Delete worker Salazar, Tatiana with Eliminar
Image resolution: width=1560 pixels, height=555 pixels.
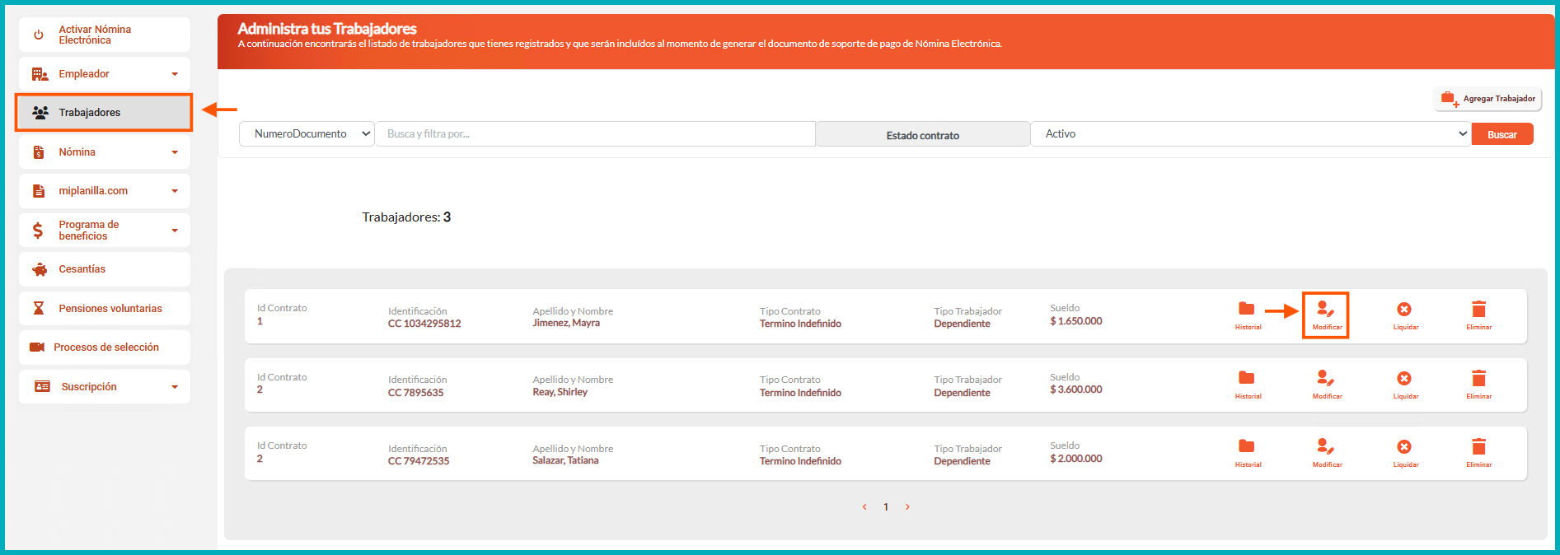[1478, 449]
